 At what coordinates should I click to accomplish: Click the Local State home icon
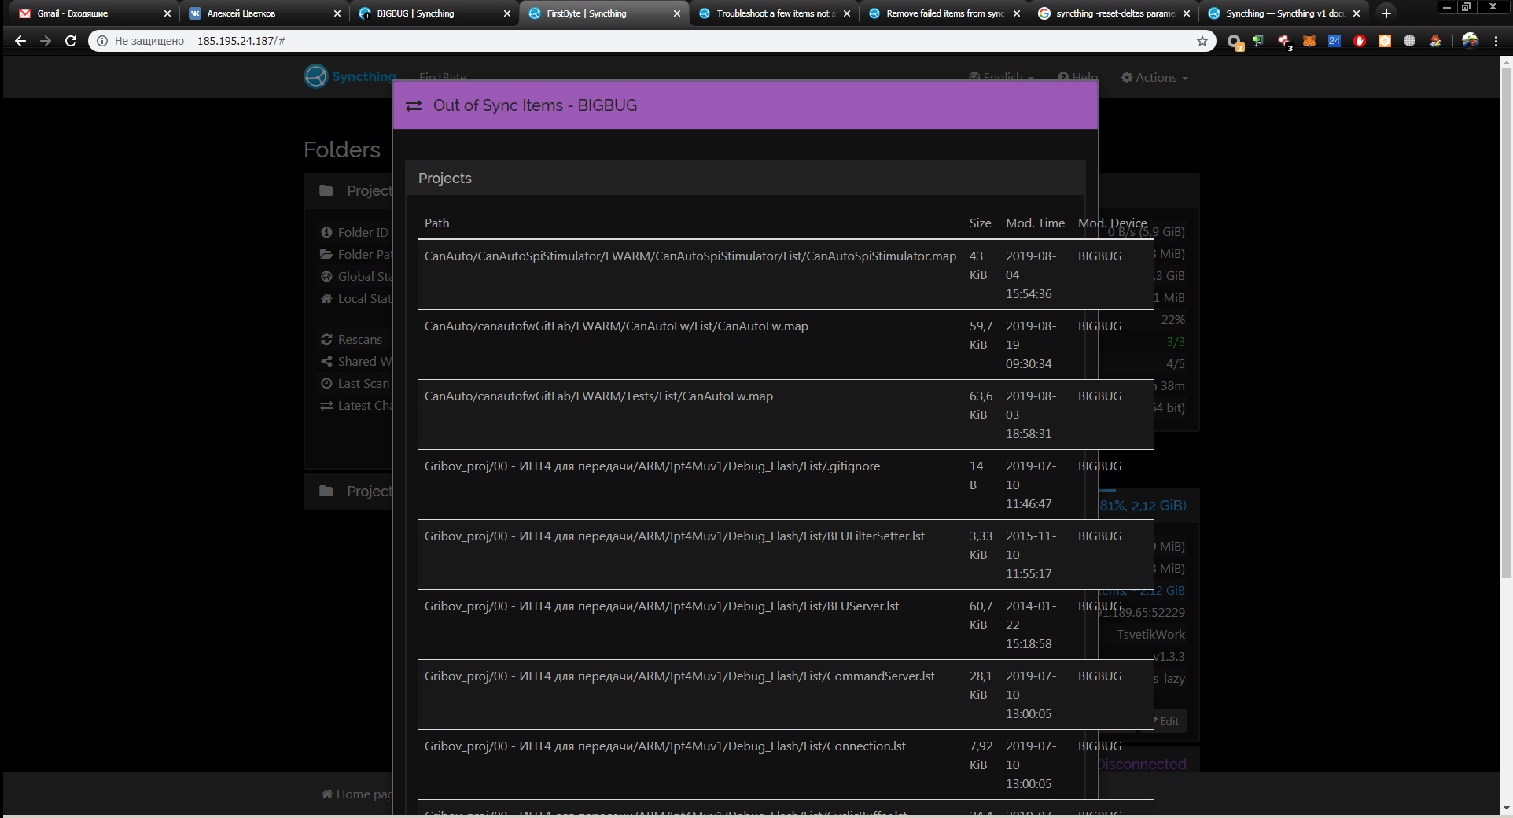click(328, 298)
